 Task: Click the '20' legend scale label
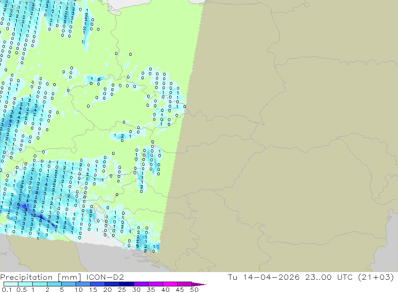pyautogui.click(x=107, y=290)
